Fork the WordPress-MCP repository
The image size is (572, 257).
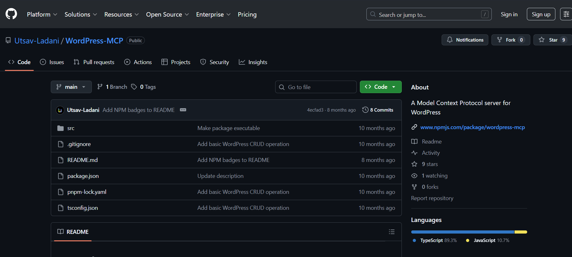coord(510,40)
